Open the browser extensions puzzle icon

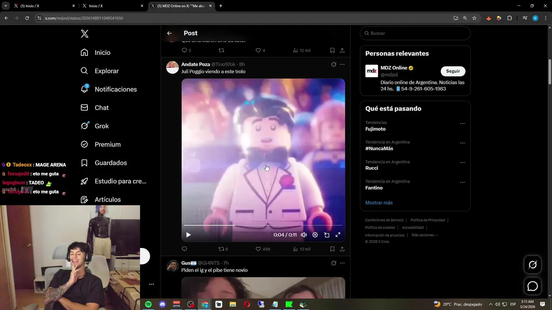pos(510,18)
